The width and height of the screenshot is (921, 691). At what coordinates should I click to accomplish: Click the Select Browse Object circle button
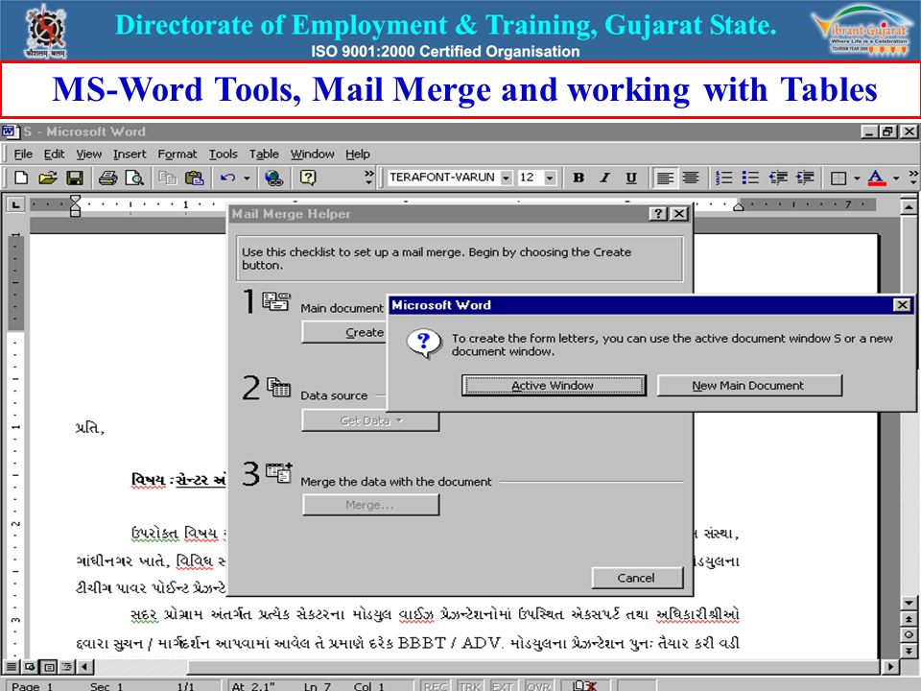[x=909, y=634]
